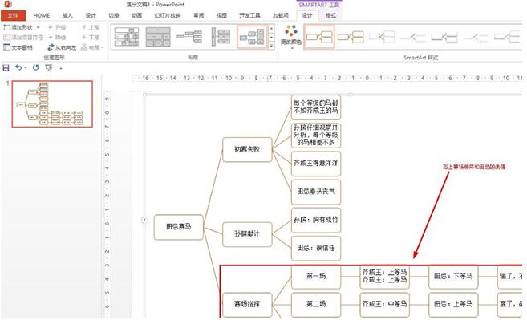Click the Redo icon in quick access toolbar
The width and height of the screenshot is (527, 320).
coord(35,68)
